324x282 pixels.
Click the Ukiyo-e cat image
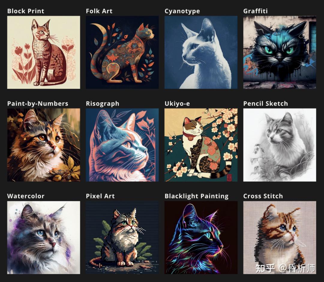point(201,145)
